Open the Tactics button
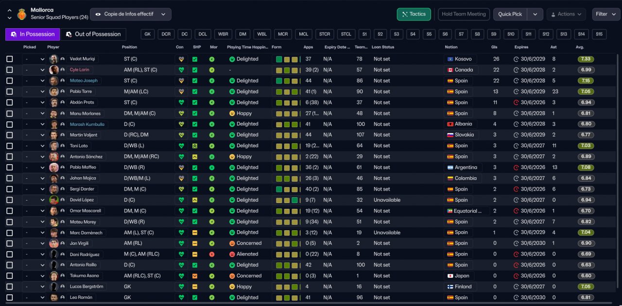The width and height of the screenshot is (622, 306). 414,14
